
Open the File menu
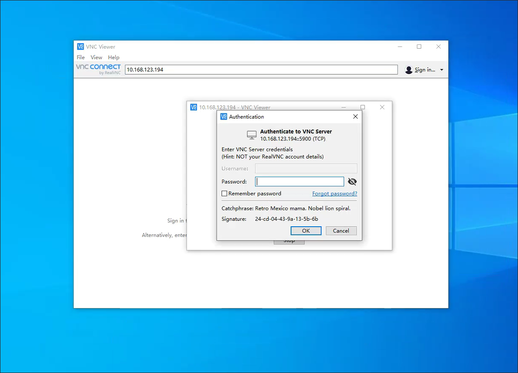pyautogui.click(x=81, y=57)
